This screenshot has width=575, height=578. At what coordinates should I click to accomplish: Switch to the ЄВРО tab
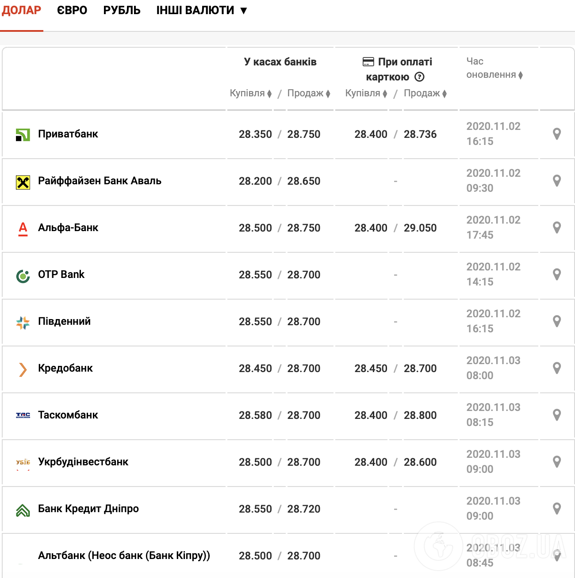click(72, 10)
